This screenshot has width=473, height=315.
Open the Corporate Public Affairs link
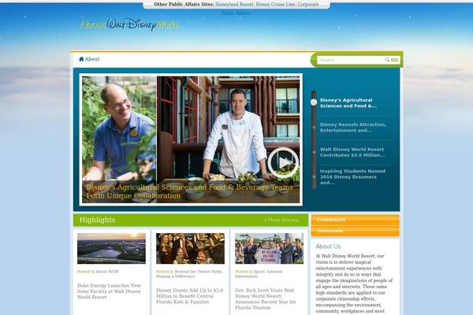pos(308,4)
